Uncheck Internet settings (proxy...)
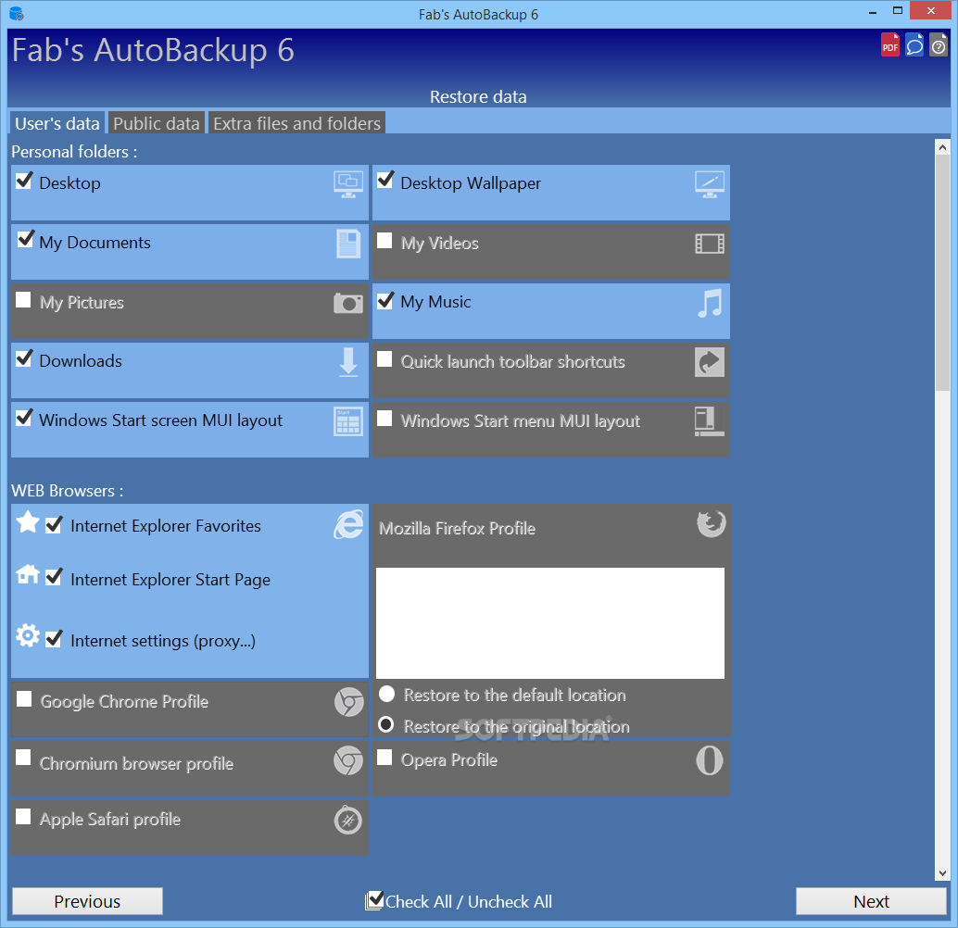The height and width of the screenshot is (928, 958). tap(54, 638)
